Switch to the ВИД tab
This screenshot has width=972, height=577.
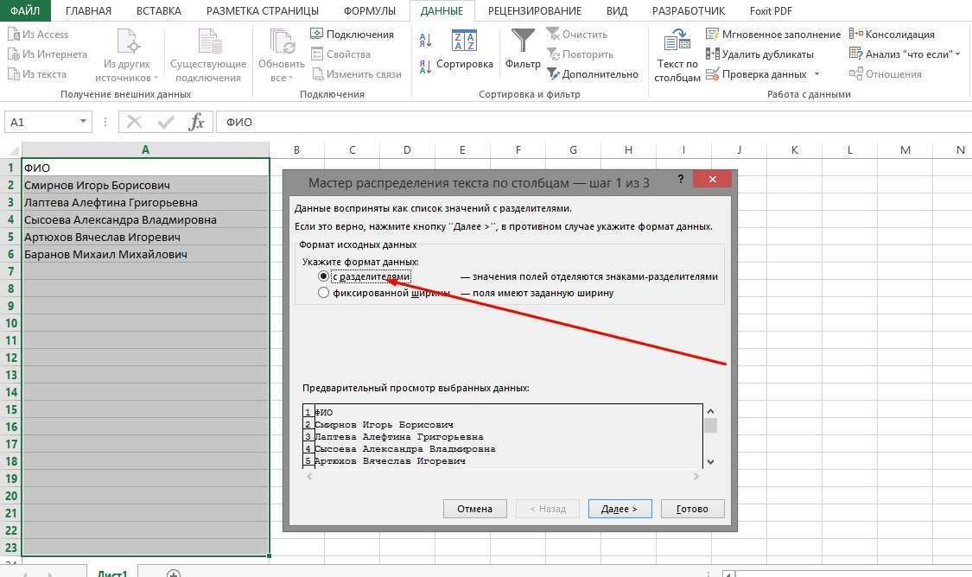pyautogui.click(x=616, y=10)
